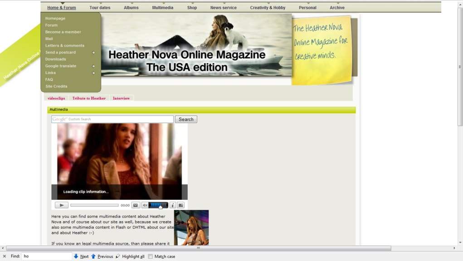The width and height of the screenshot is (463, 261).
Task: Expand the Google translate submenu
Action: (93, 66)
